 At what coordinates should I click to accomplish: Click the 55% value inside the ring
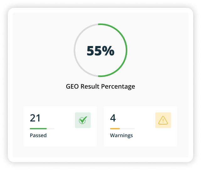[100, 51]
